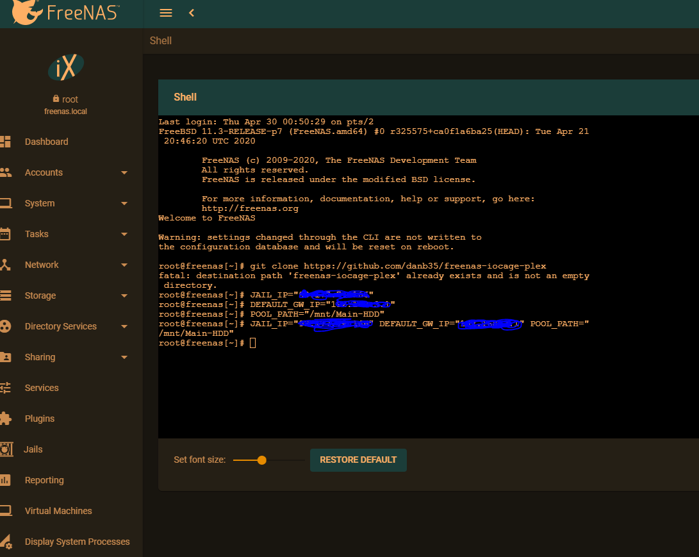Open the Tasks menu item
699x557 pixels.
pyautogui.click(x=37, y=234)
